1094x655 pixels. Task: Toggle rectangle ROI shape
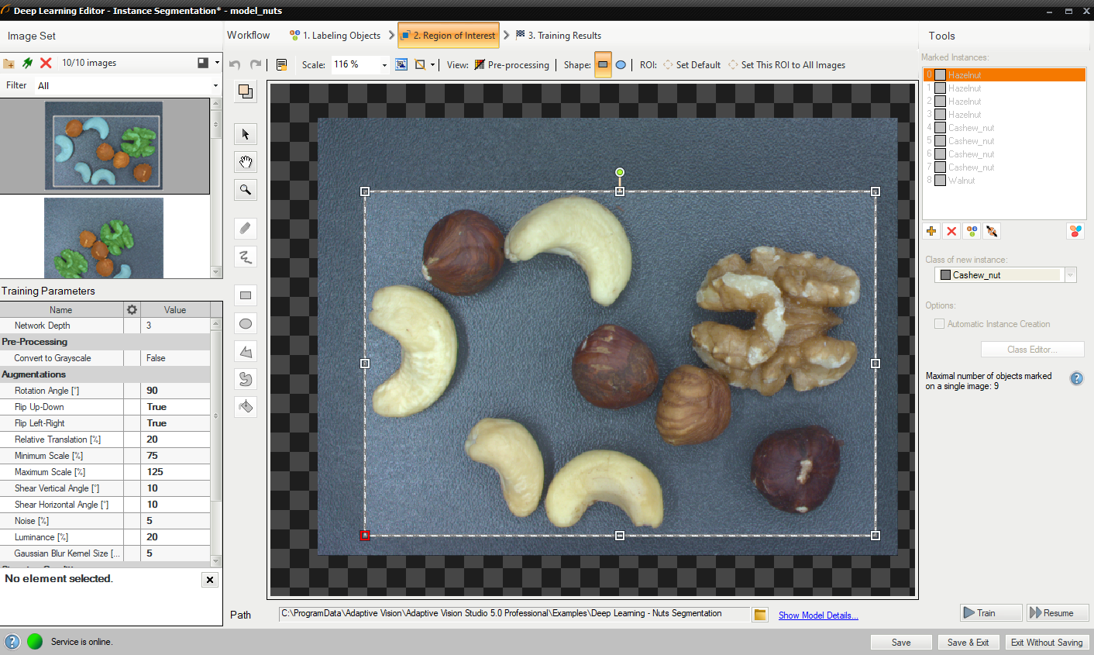click(603, 65)
